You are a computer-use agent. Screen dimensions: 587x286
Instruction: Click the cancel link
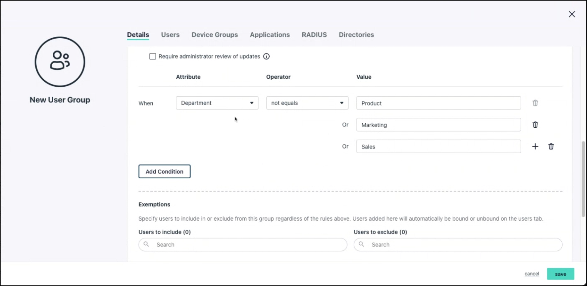click(x=532, y=274)
